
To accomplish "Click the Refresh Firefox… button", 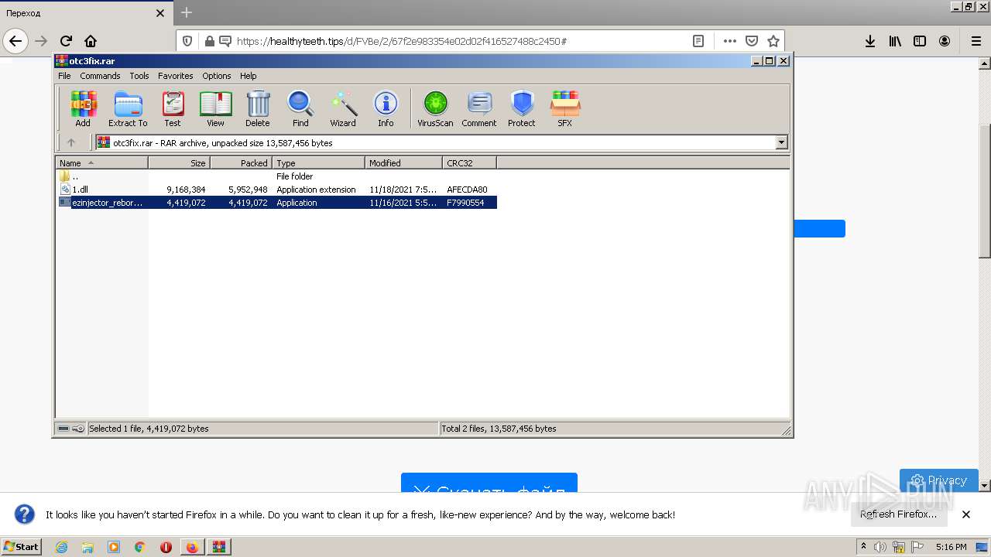I will coord(899,514).
